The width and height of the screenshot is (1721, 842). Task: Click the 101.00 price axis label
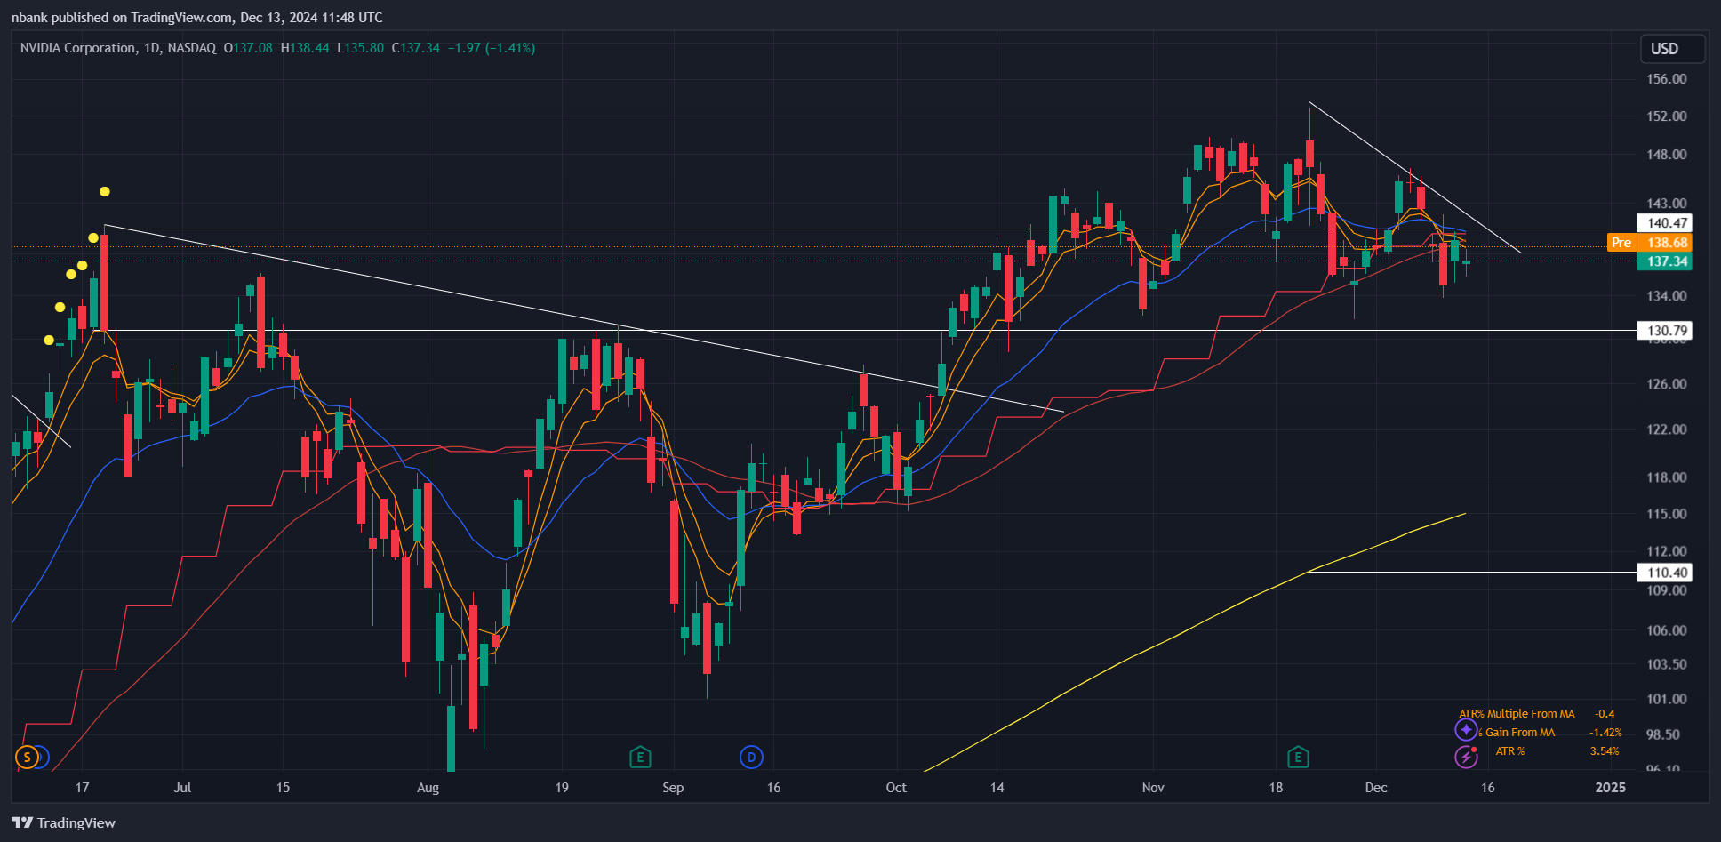coord(1667,699)
